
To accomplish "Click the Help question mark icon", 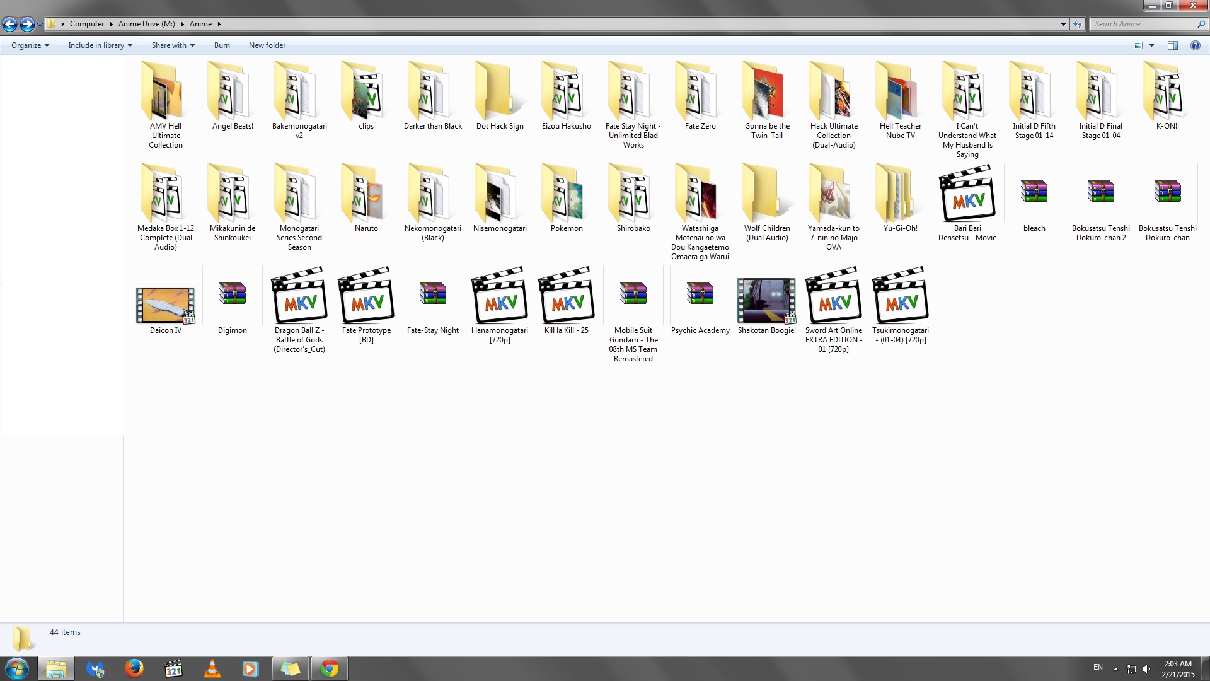I will [x=1195, y=45].
